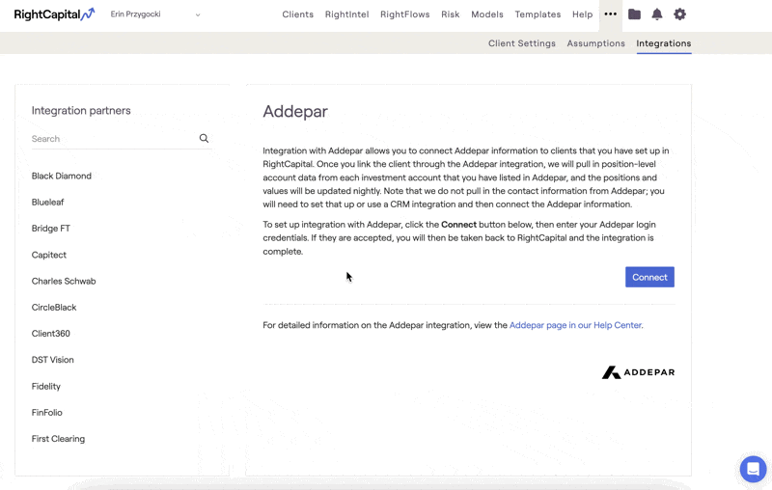Image resolution: width=772 pixels, height=490 pixels.
Task: Open the chat support bubble
Action: (x=753, y=469)
